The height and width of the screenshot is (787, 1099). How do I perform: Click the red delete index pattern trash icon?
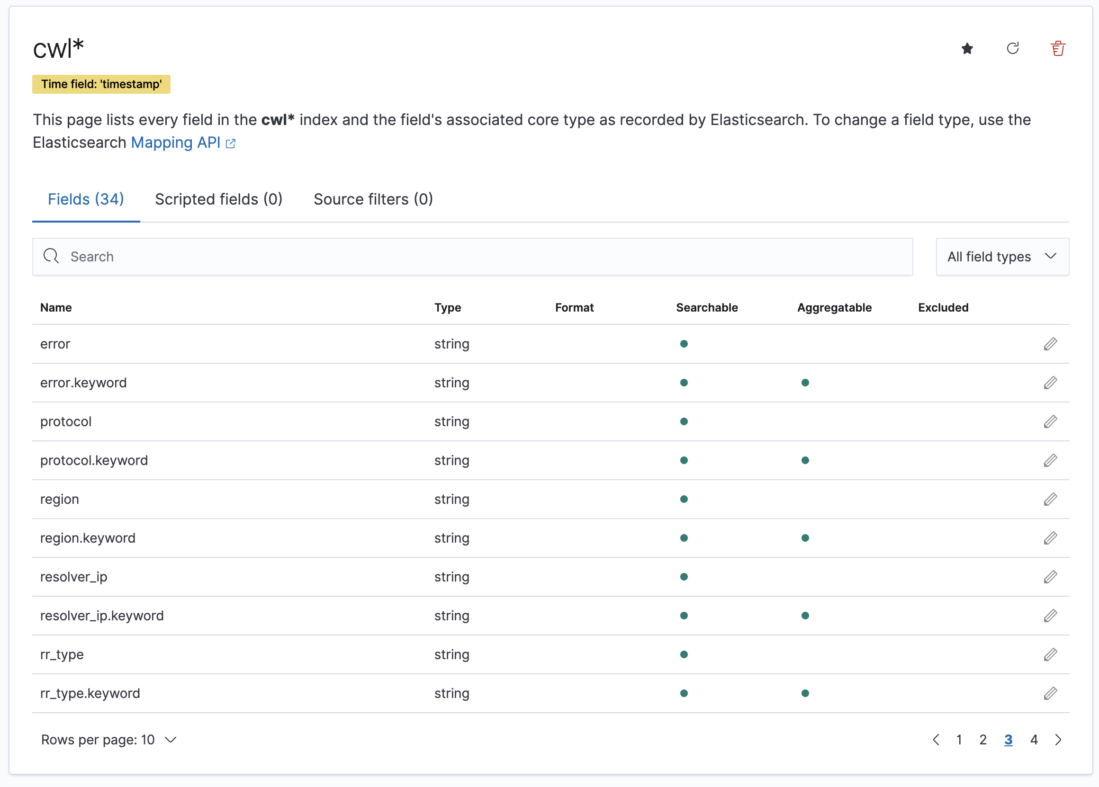click(x=1057, y=48)
